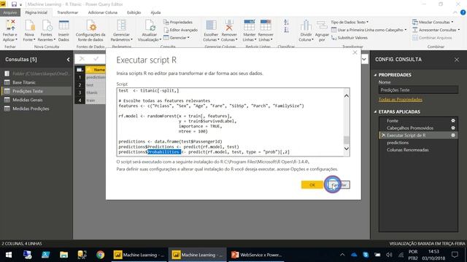Click OK in Executar script R dialog
Viewport: 467px width, 262px height.
pos(312,185)
